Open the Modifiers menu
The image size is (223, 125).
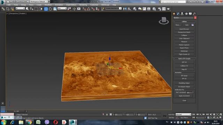[48, 5]
